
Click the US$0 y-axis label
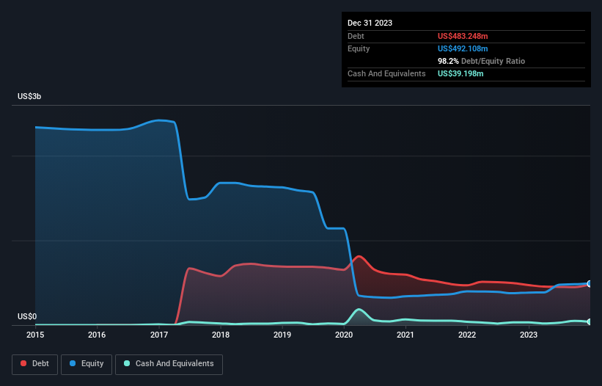click(x=27, y=316)
